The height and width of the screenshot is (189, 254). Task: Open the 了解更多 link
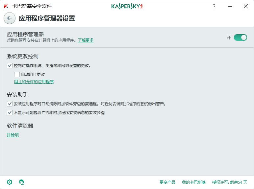coord(86,40)
